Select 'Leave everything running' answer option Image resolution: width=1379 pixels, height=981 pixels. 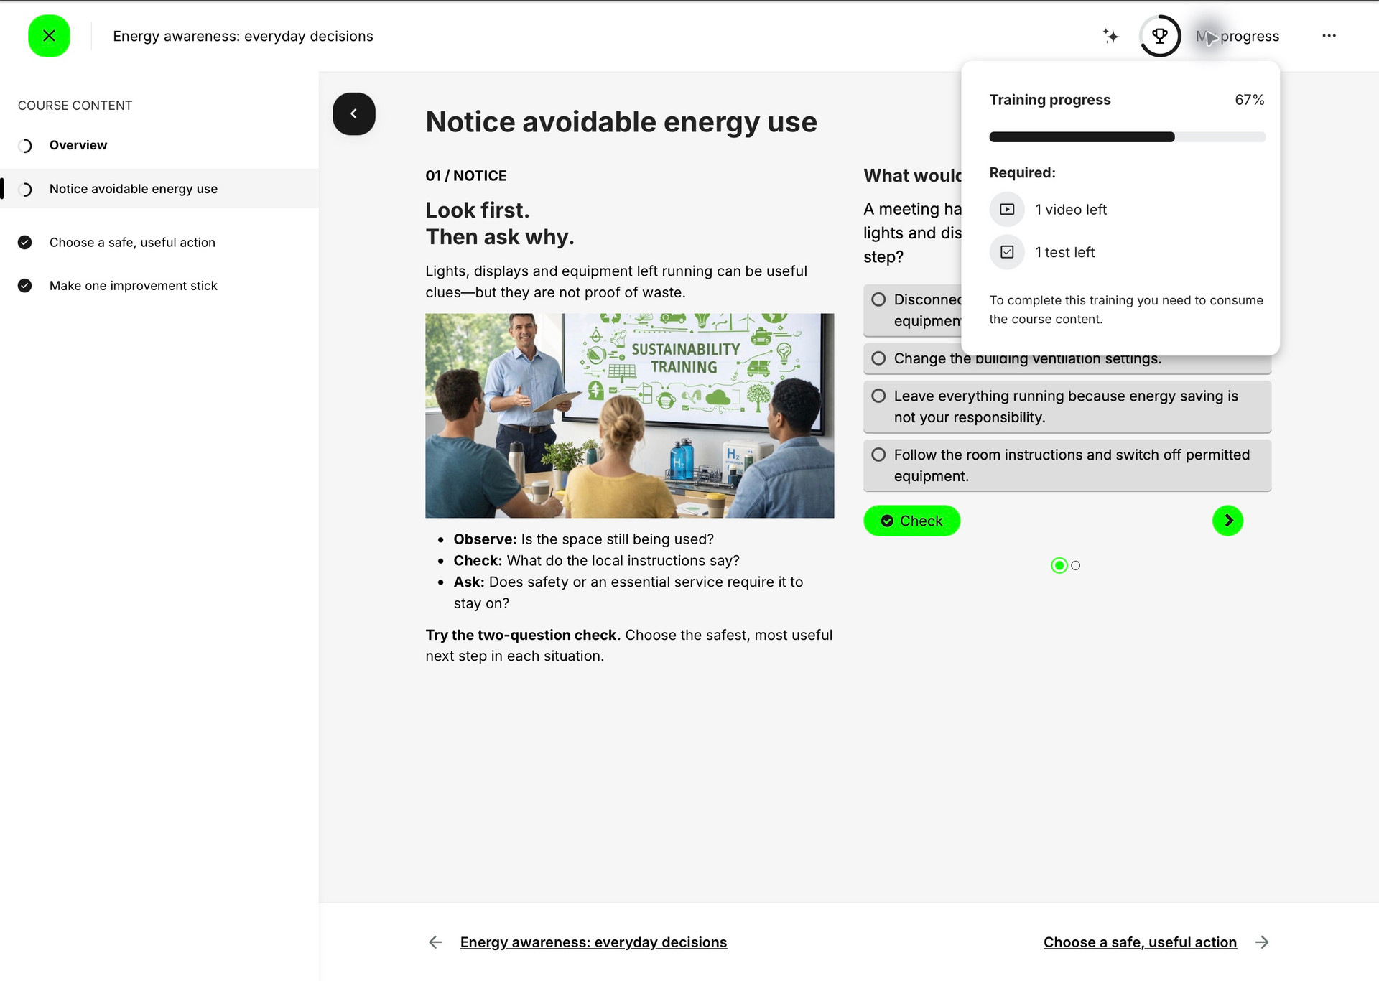coord(1067,406)
